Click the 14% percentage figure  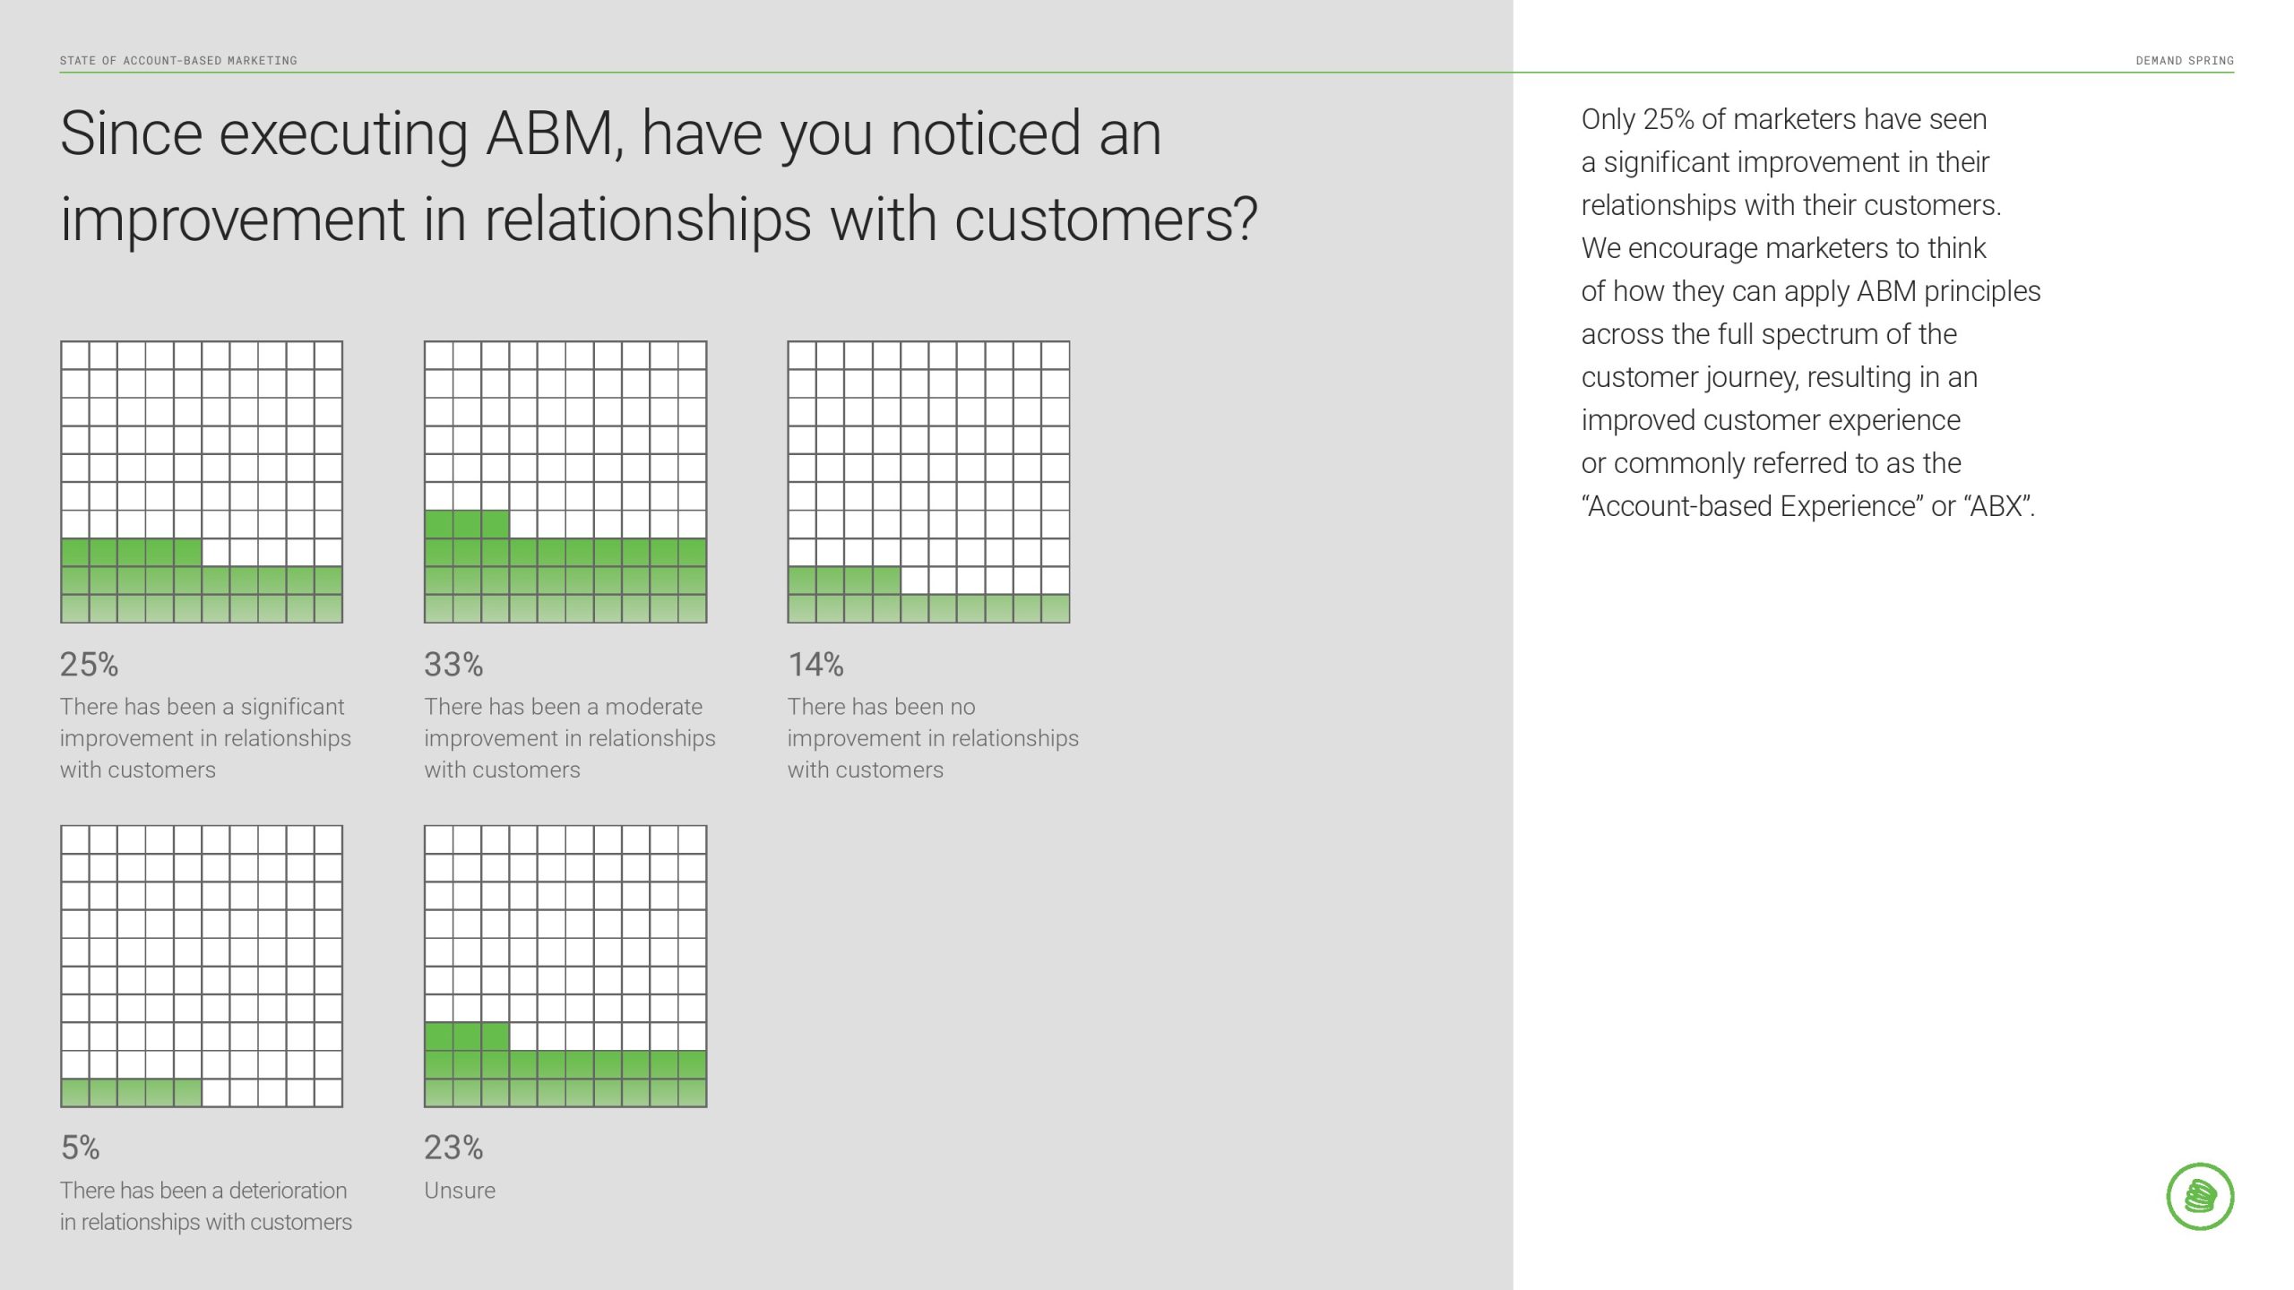815,665
